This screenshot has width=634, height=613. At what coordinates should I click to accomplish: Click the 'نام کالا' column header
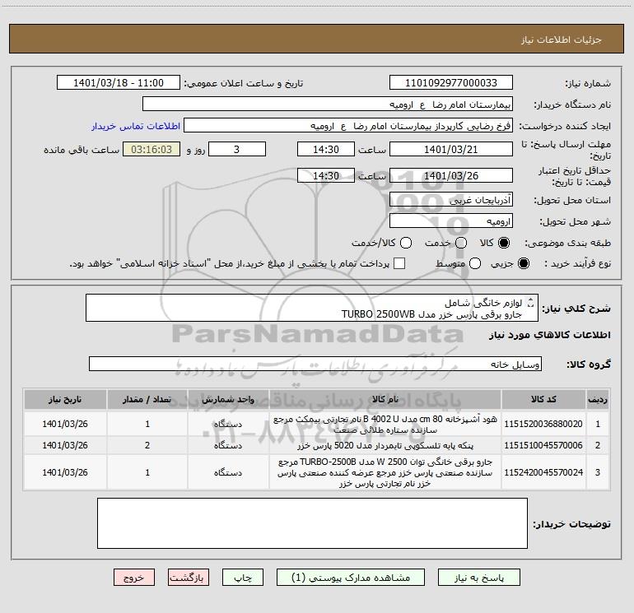point(385,399)
